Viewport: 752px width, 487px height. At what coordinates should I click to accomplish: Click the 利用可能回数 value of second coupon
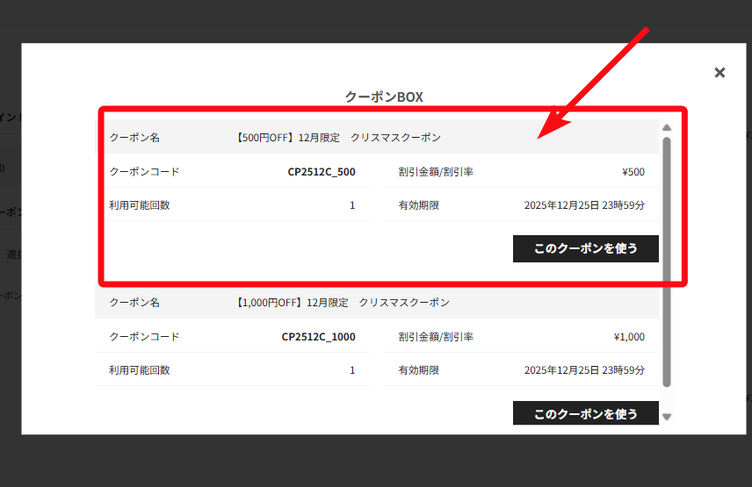coord(352,370)
